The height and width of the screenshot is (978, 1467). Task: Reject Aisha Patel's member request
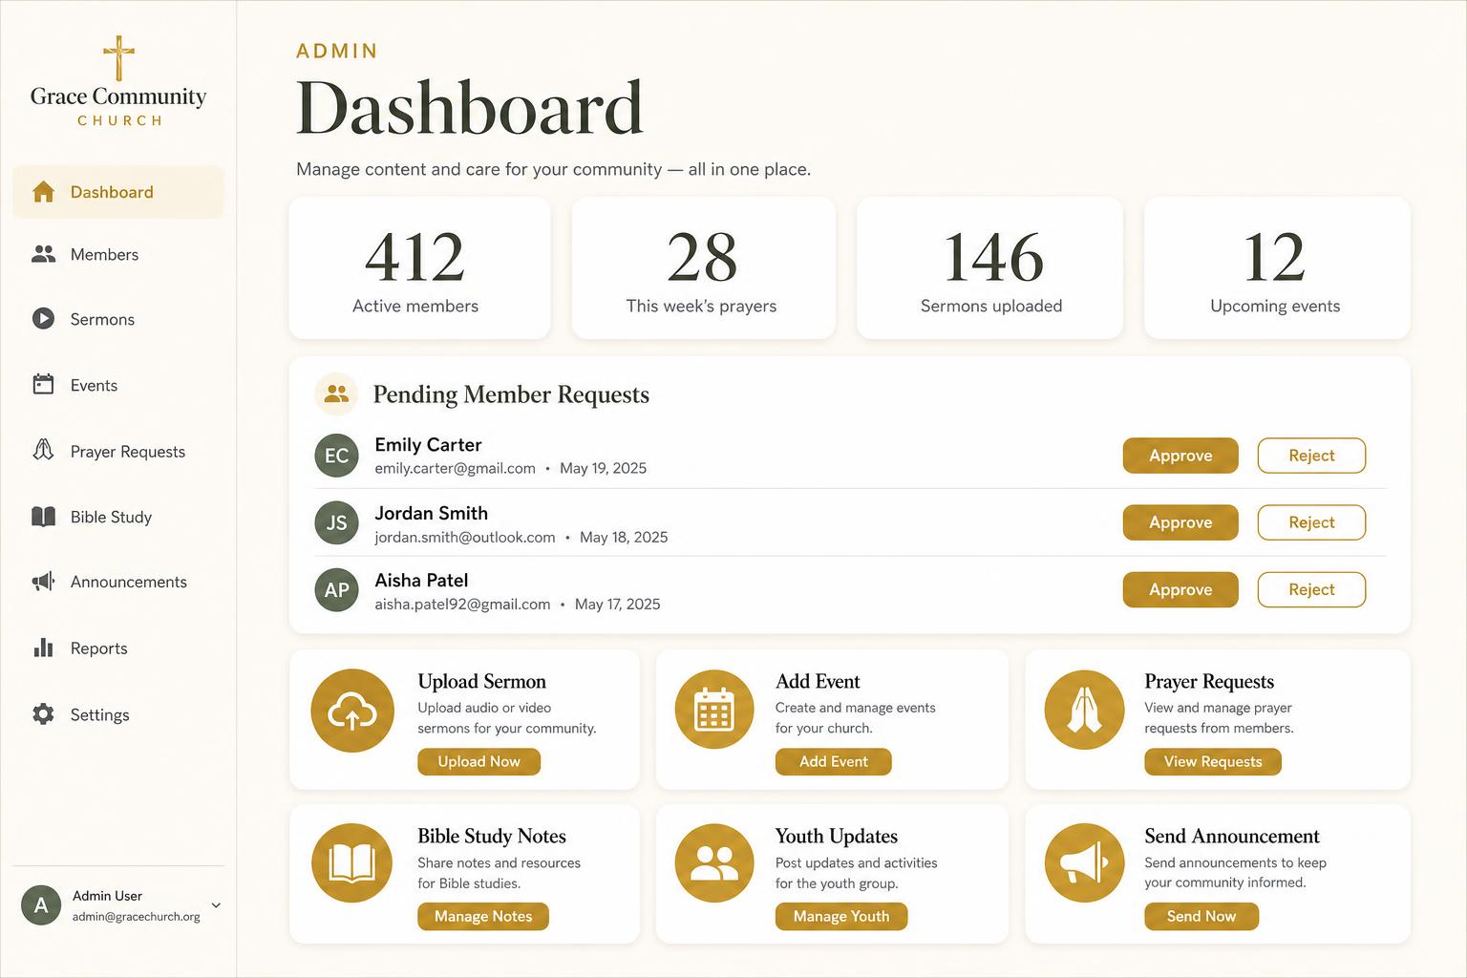click(1311, 589)
